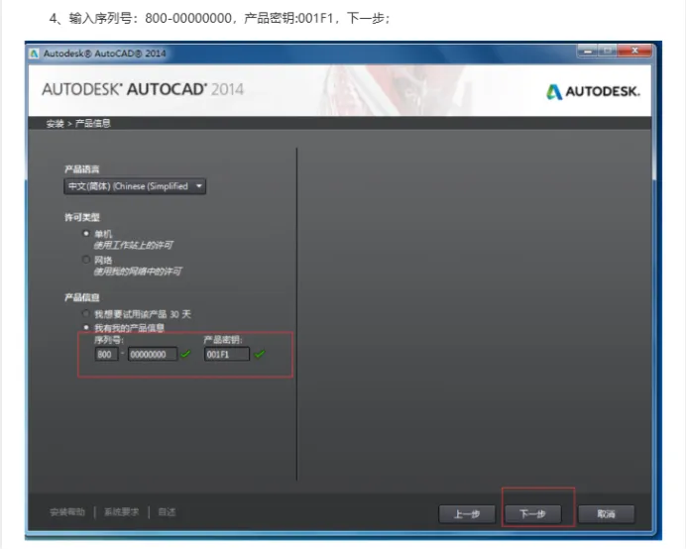Click 上一步 back button

467,514
